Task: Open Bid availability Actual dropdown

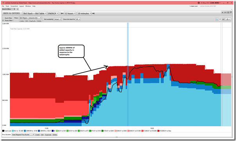Action: pos(57,19)
